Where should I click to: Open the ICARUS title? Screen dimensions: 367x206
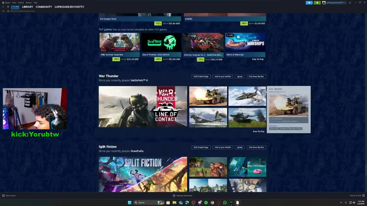point(189,19)
